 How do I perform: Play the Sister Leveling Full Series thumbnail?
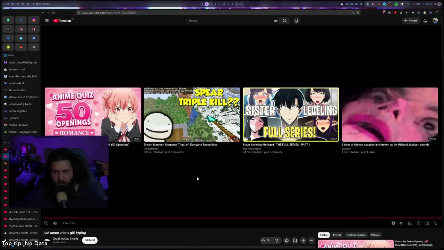(x=291, y=115)
